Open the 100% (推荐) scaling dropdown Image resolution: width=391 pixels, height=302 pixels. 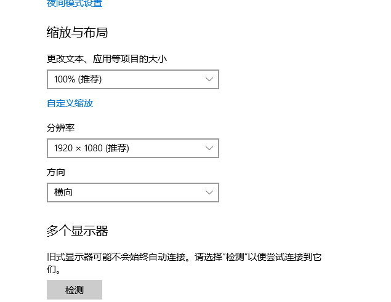(132, 79)
